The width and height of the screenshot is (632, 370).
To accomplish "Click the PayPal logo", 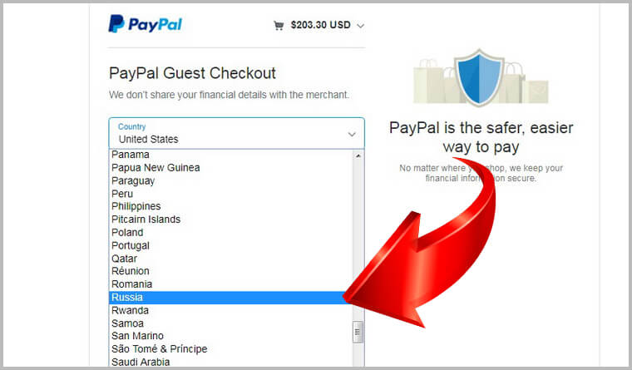I will click(145, 24).
